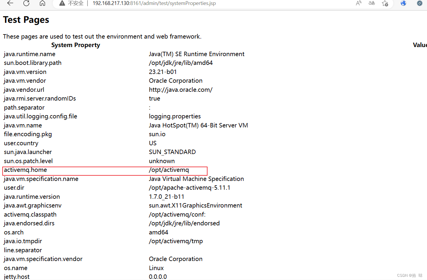This screenshot has width=427, height=280.
Task: Select value 'Java Virtual Machine Specification'
Action: point(196,179)
